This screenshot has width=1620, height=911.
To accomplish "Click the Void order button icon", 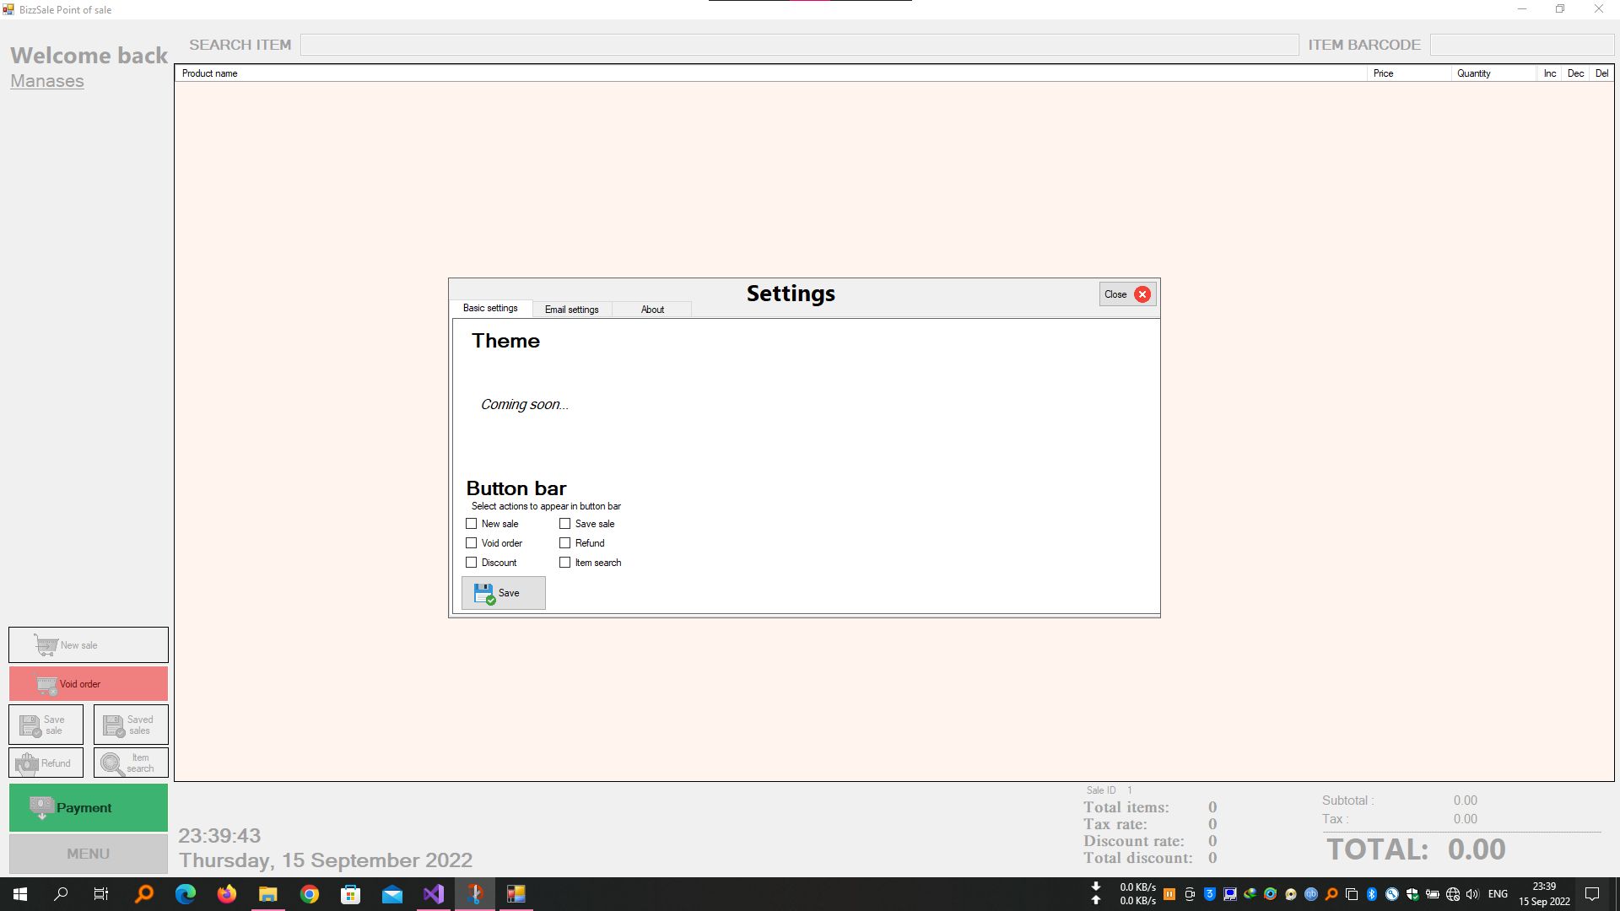I will tap(46, 685).
